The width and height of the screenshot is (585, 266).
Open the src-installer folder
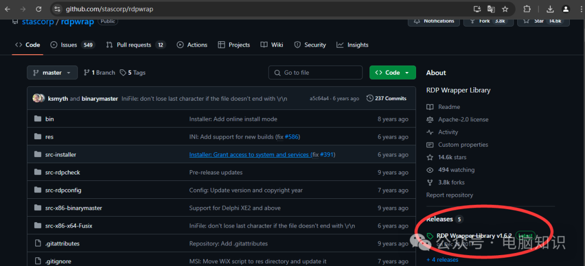[61, 155]
